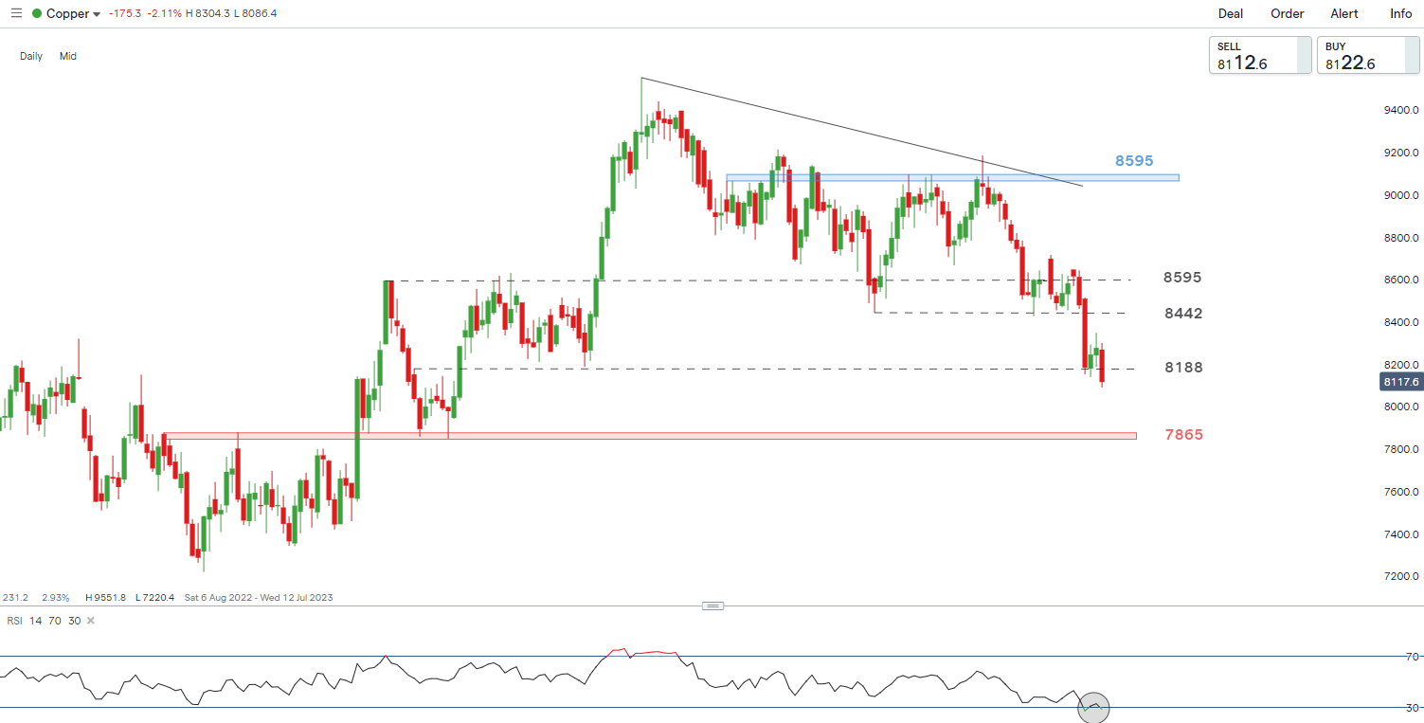The image size is (1424, 723).
Task: Click the 7200.0 price axis label
Action: 1400,577
